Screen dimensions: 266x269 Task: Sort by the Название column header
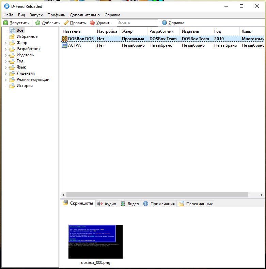coord(77,31)
